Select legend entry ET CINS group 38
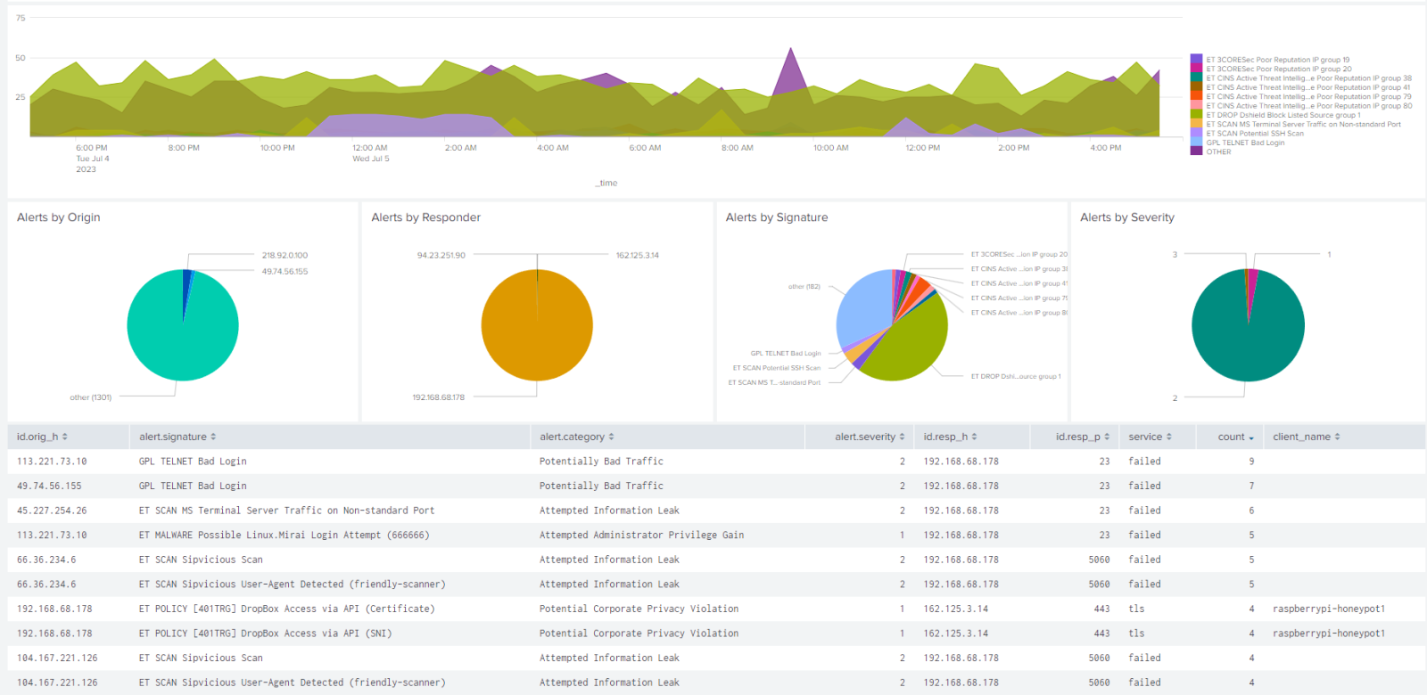 pos(1308,78)
